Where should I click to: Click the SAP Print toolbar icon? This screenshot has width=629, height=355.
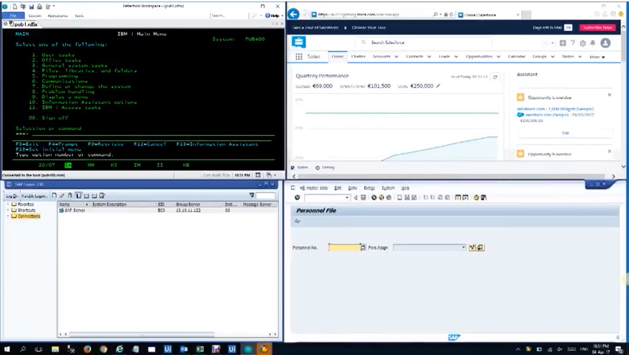point(399,197)
